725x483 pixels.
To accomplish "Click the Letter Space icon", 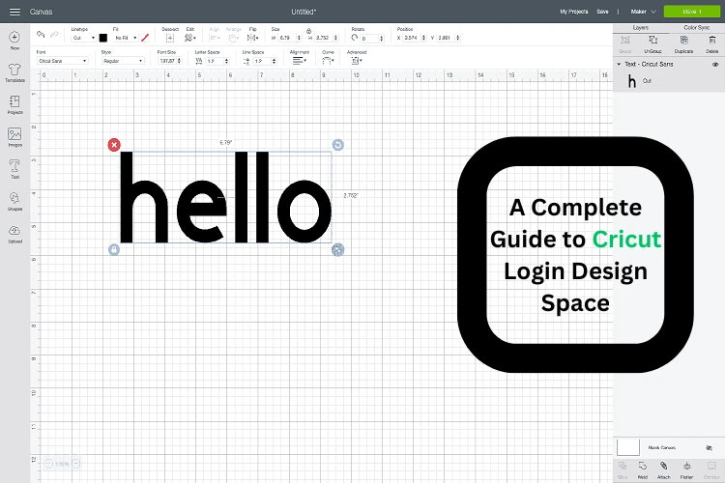I will point(199,61).
